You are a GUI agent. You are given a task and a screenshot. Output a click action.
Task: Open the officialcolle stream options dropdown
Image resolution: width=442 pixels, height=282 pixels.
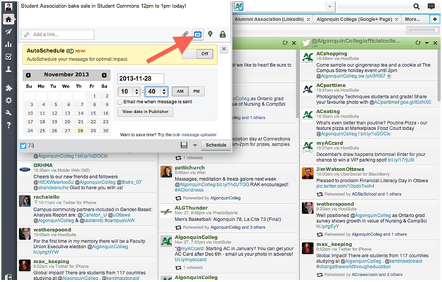[426, 43]
